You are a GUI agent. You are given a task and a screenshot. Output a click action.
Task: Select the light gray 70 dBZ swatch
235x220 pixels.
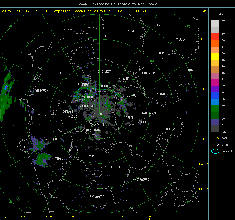click(215, 24)
